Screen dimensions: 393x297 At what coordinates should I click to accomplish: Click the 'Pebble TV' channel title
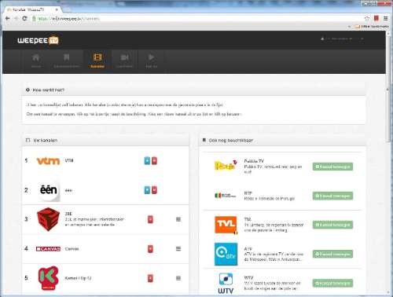(254, 161)
